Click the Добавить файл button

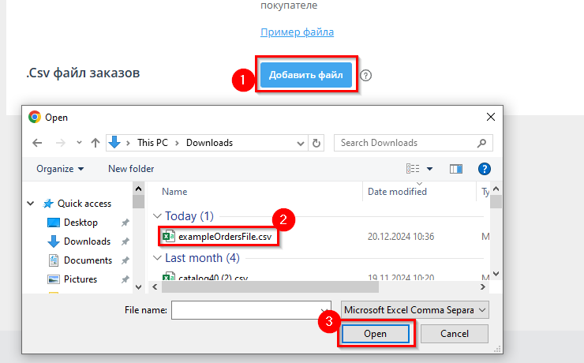pyautogui.click(x=305, y=75)
